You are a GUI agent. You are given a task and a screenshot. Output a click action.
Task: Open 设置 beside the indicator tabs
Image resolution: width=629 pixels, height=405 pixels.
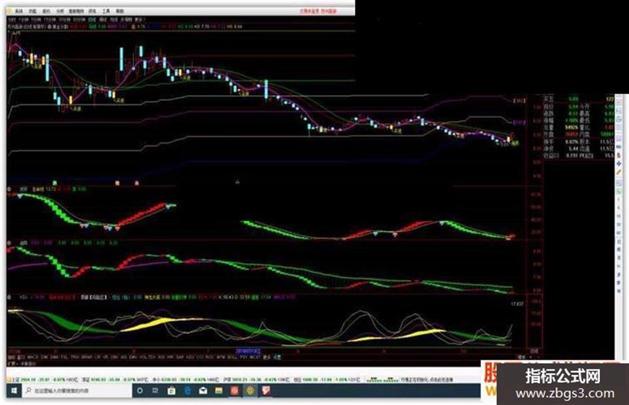tap(277, 356)
